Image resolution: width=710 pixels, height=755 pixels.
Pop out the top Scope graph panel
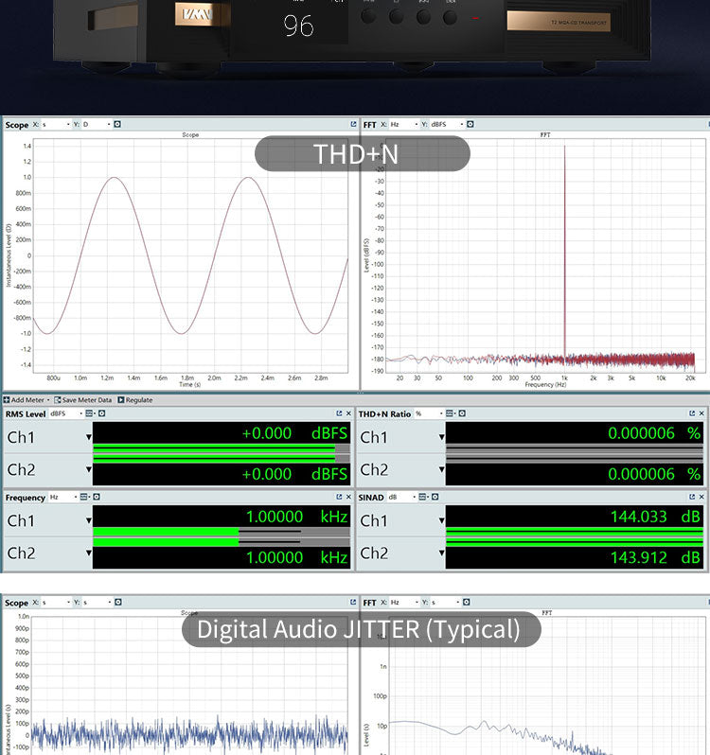click(353, 124)
